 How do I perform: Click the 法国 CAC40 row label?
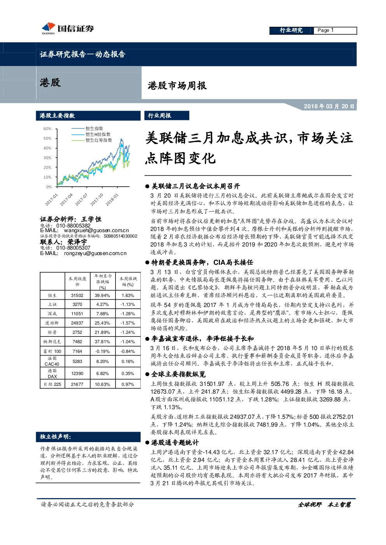52,361
